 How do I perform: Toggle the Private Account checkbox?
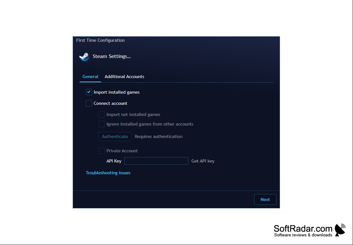coord(102,151)
